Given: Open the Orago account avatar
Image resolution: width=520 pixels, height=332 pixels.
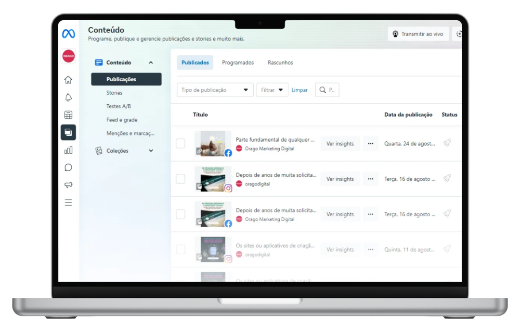Looking at the screenshot, I should (x=68, y=56).
